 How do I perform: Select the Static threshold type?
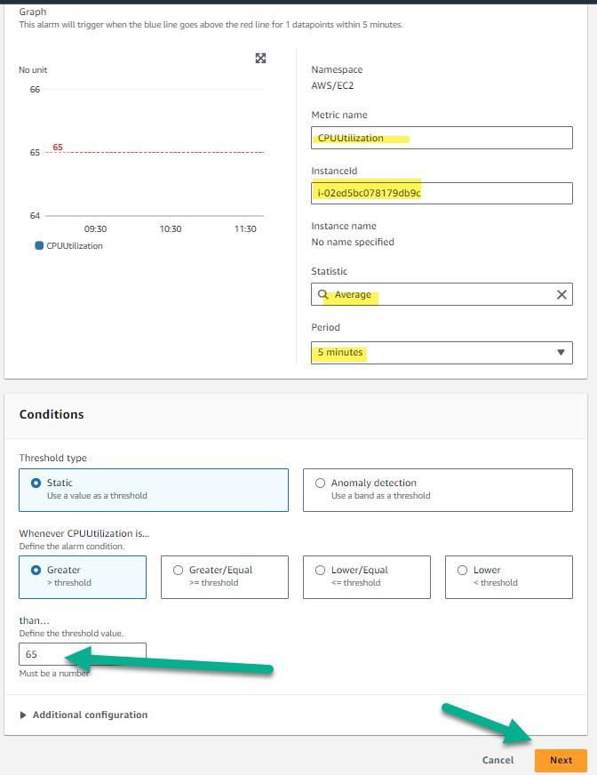point(36,483)
